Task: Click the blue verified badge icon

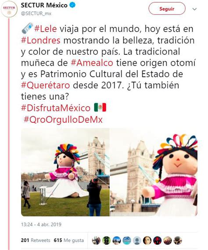Action: point(72,5)
